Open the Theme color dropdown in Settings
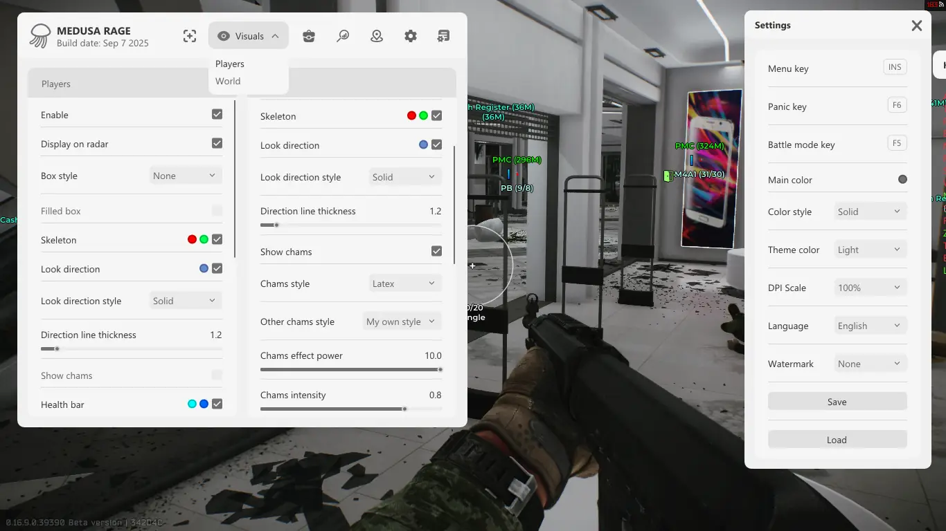The height and width of the screenshot is (531, 946). click(871, 250)
